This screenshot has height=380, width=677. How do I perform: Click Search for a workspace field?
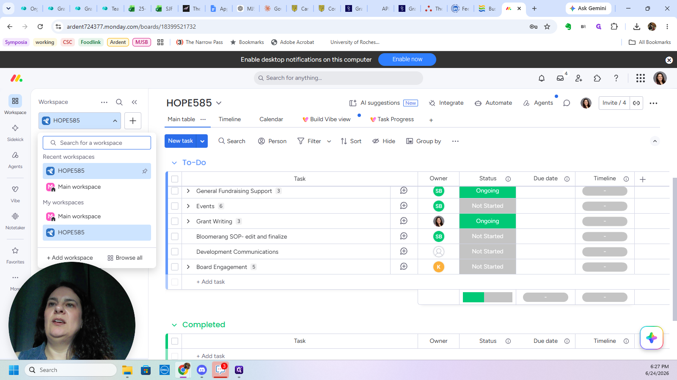pos(97,143)
